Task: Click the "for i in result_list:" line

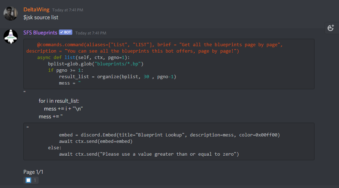Action: click(x=59, y=101)
